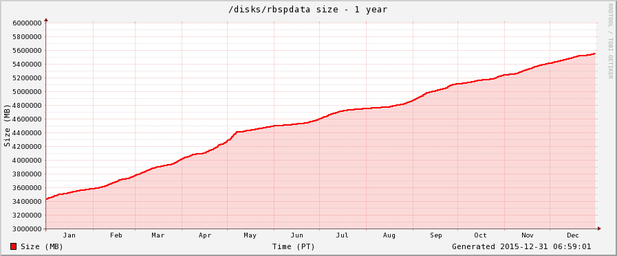Click the Apr month label

(x=204, y=235)
